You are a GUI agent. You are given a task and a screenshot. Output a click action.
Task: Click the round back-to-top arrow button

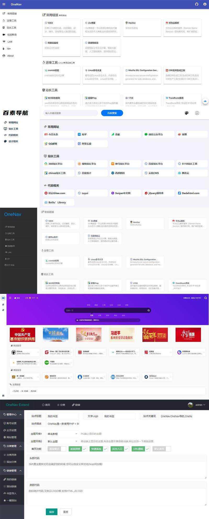[x=205, y=101]
